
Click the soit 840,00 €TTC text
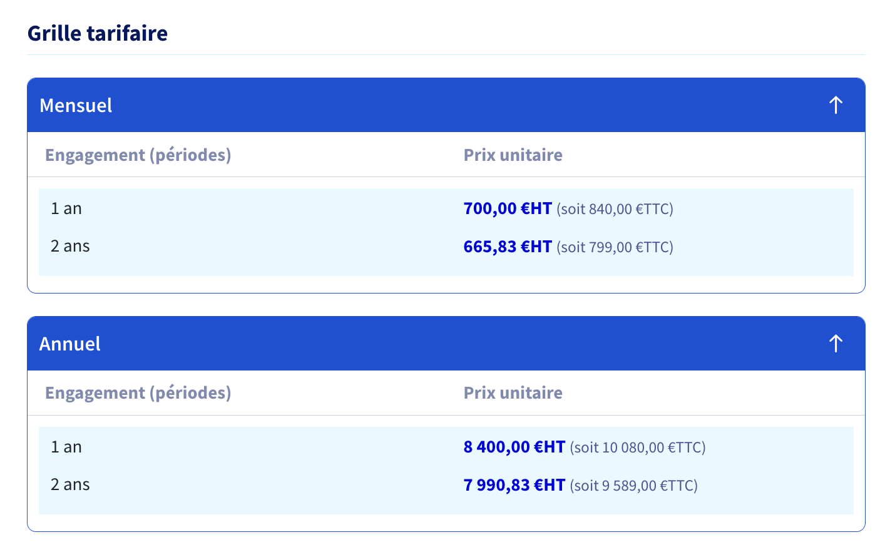pos(615,209)
